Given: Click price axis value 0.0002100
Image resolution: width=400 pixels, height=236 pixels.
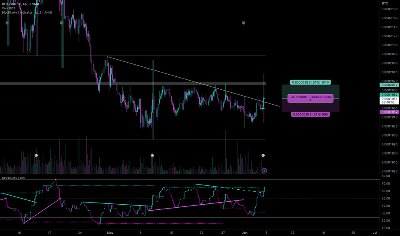Looking at the screenshot, I should [389, 45].
